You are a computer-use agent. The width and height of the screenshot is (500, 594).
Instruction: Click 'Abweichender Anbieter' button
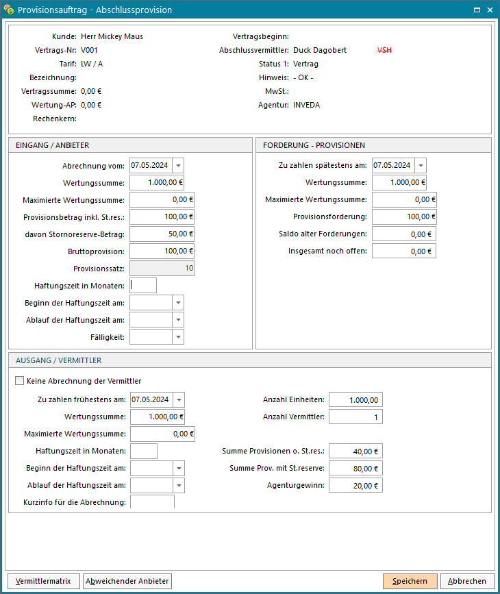pos(127,581)
